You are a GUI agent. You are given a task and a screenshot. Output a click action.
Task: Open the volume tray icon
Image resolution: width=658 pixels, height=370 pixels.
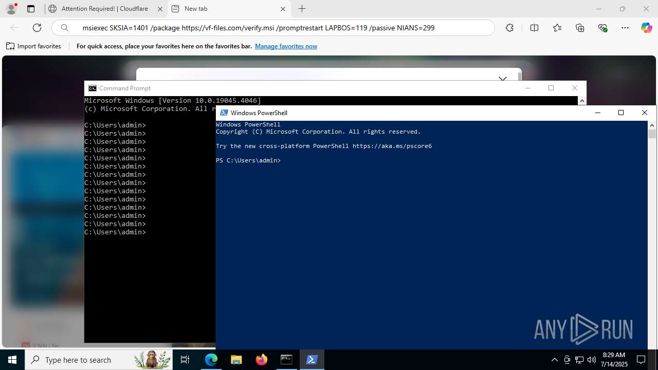[x=592, y=360]
